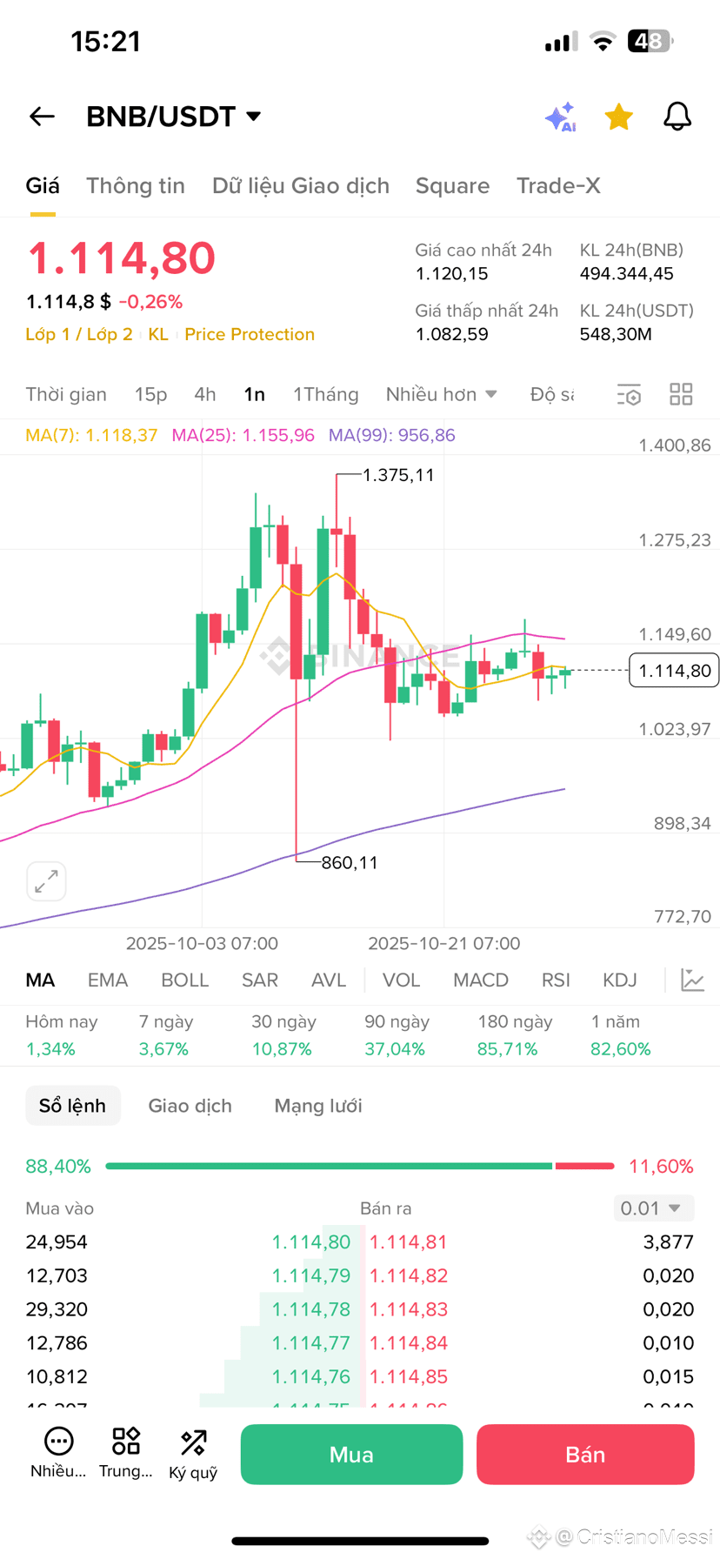Image resolution: width=720 pixels, height=1559 pixels.
Task: Choose the 15p timeframe
Action: pyautogui.click(x=150, y=394)
